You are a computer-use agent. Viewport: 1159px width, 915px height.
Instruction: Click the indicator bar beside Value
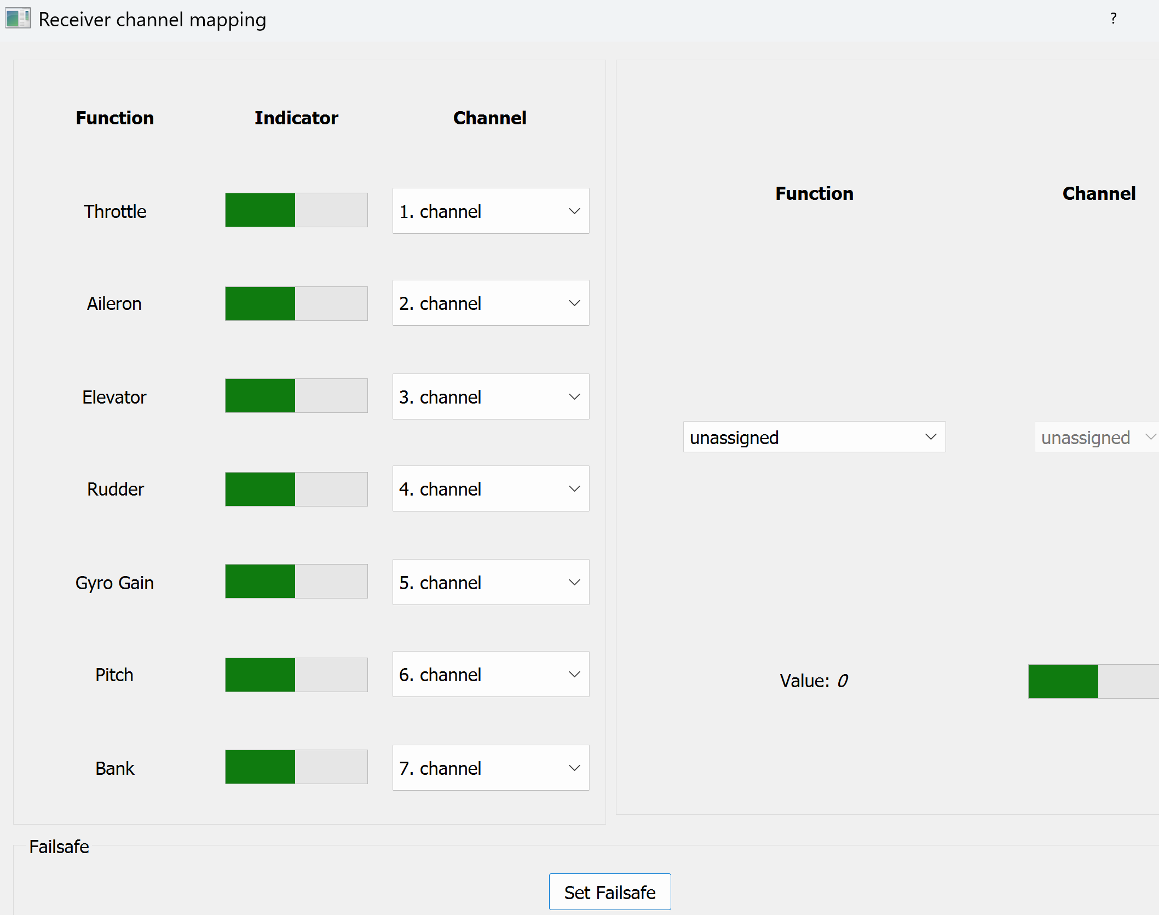pyautogui.click(x=1093, y=681)
